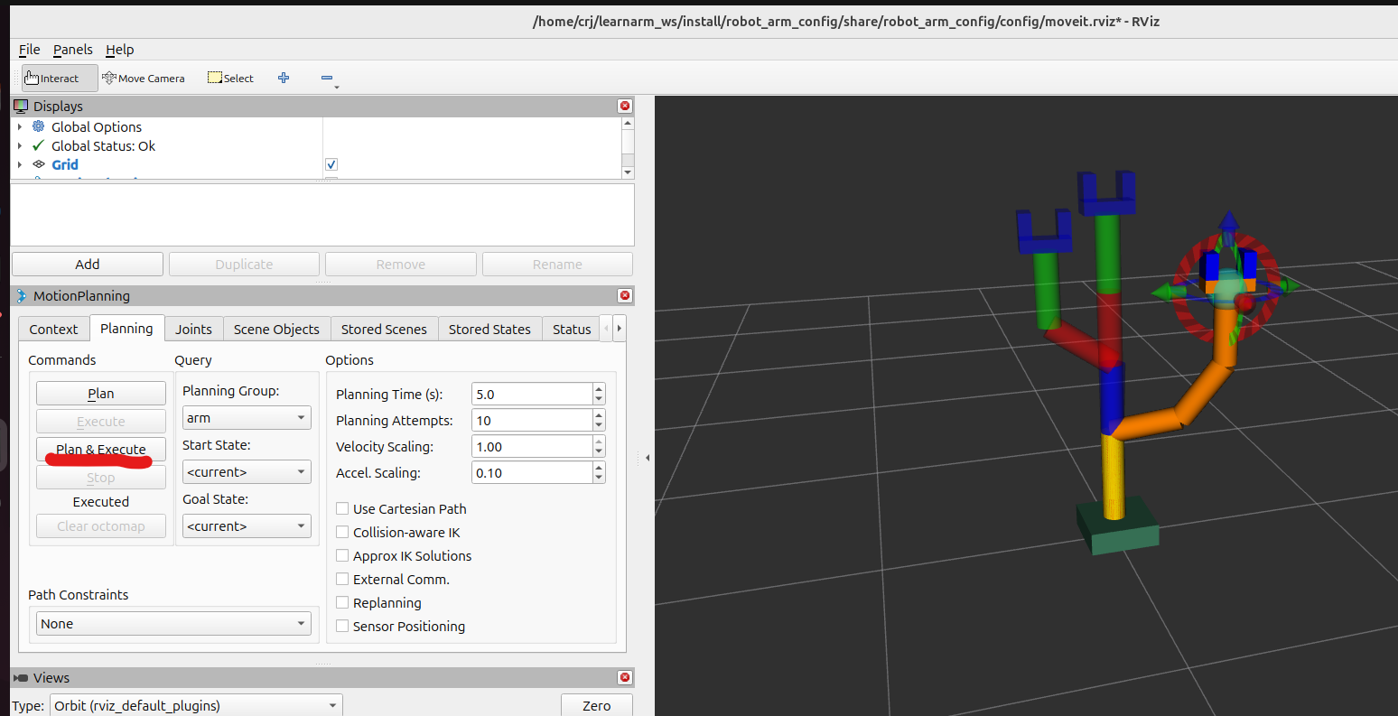This screenshot has height=716, width=1398.
Task: Switch to the Stored Scenes tab
Action: click(x=384, y=329)
